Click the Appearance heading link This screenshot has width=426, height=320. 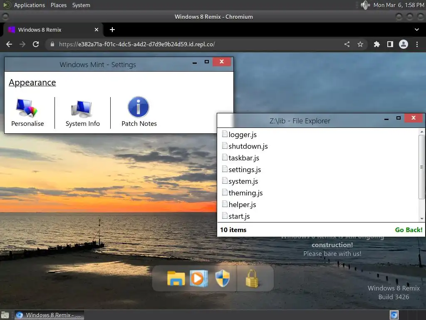pos(32,82)
